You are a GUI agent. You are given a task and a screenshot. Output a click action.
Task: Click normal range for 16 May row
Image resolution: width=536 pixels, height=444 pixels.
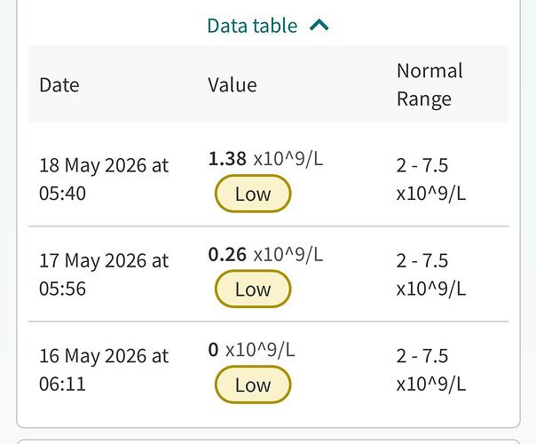(431, 369)
